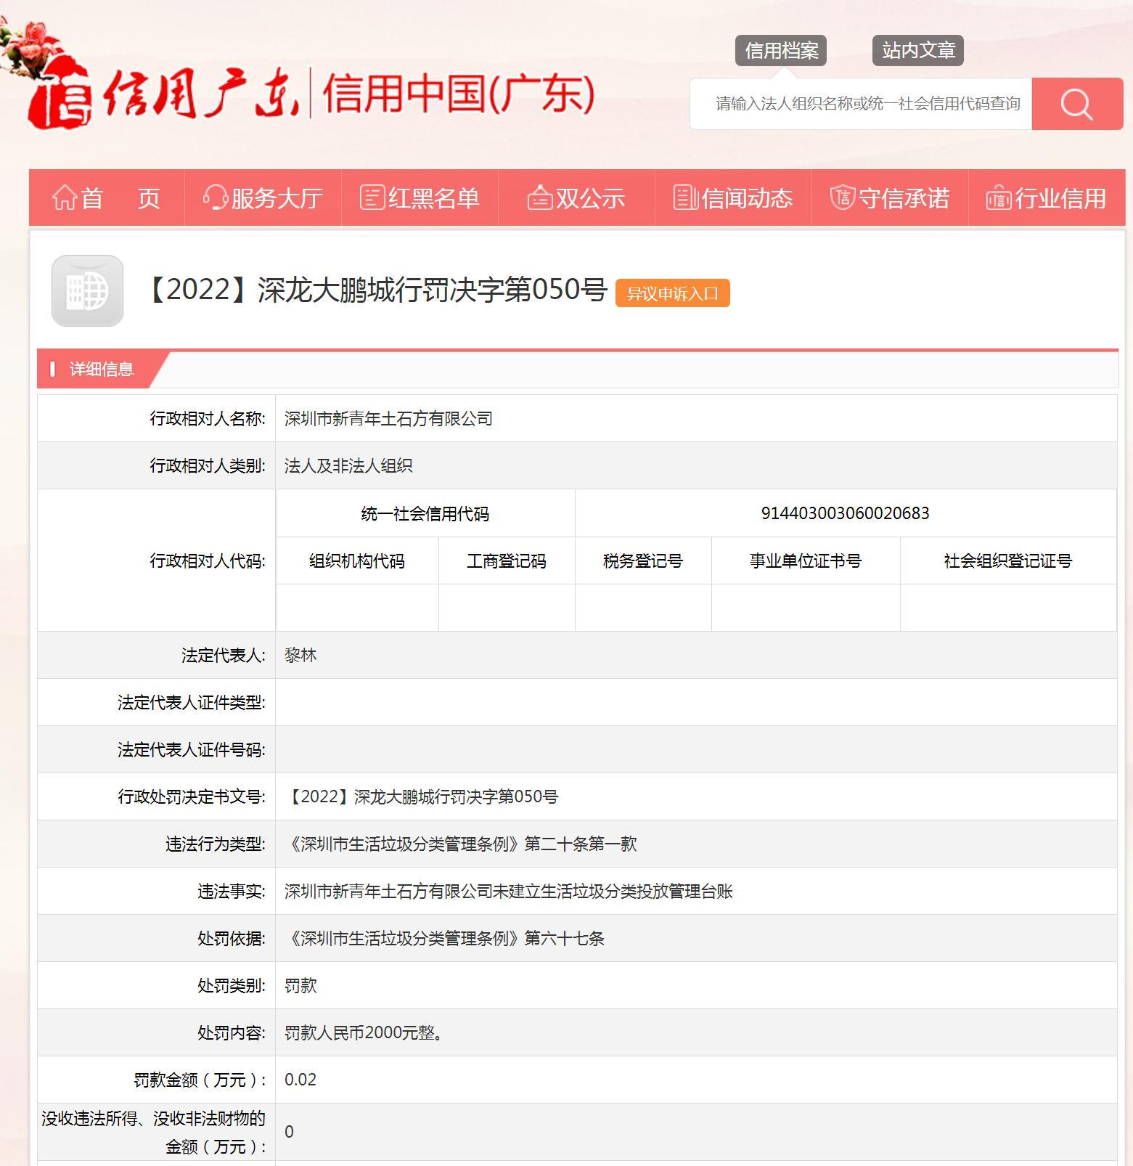Open the 双公示 menu item

(x=576, y=197)
